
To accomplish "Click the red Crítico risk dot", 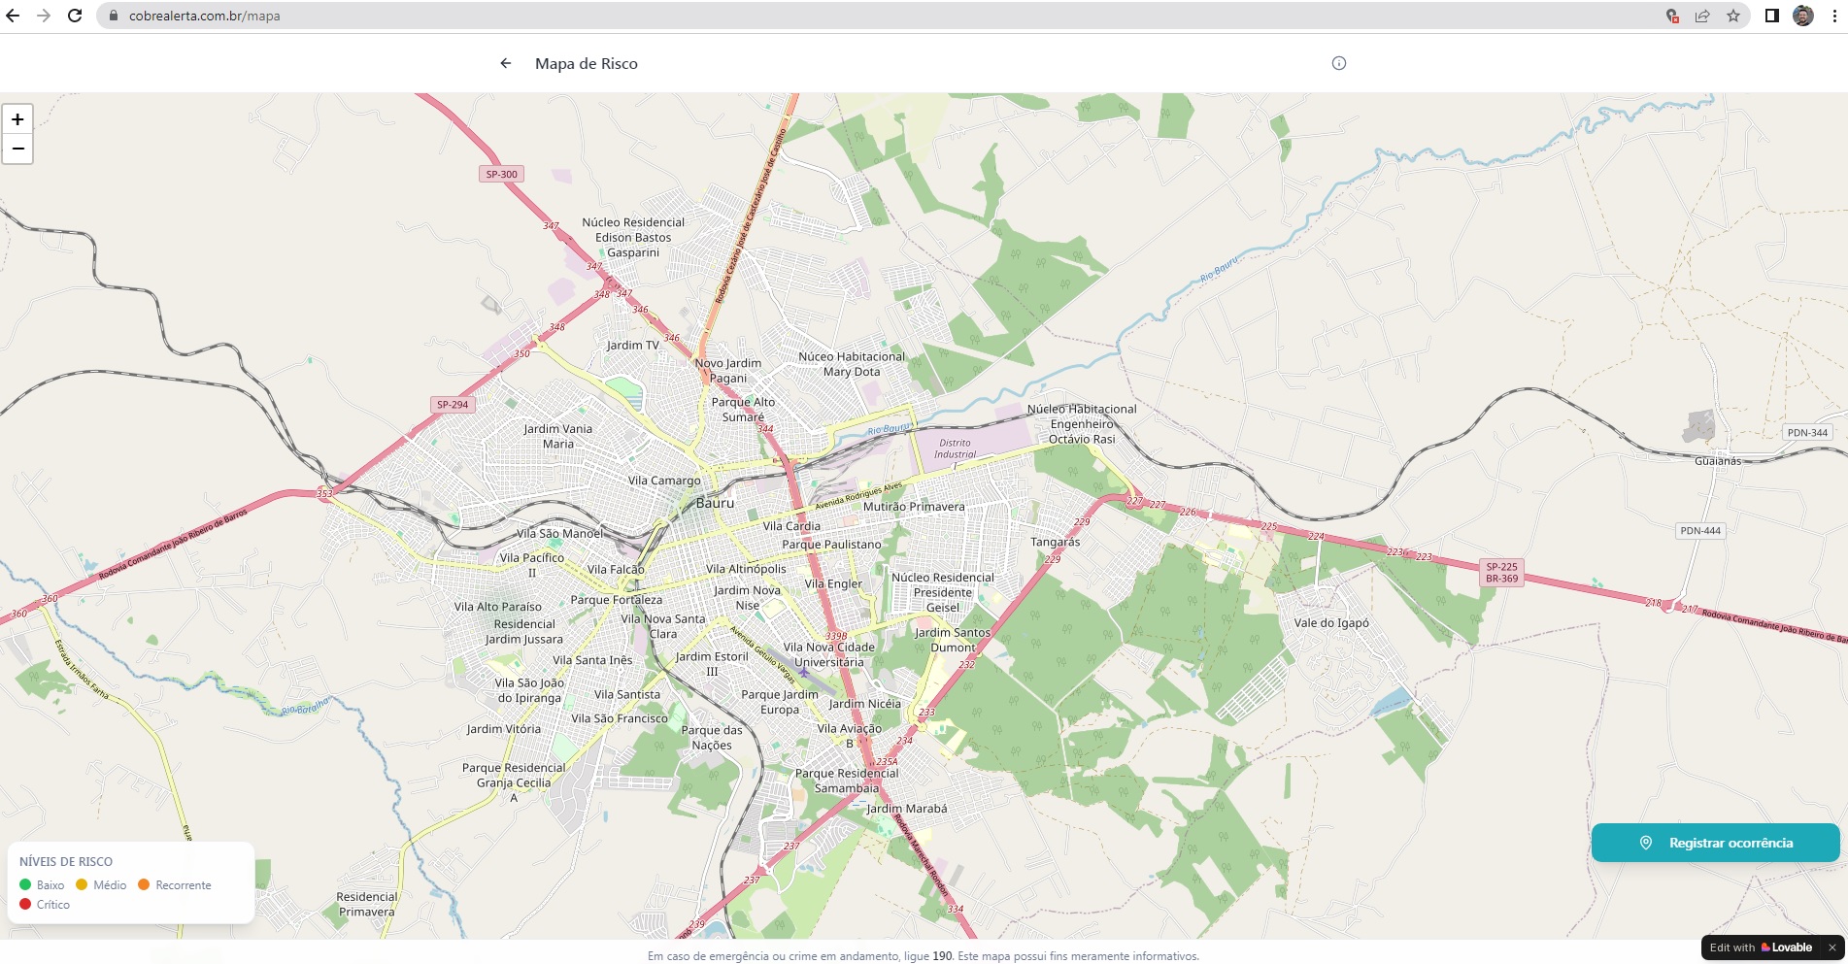I will point(25,904).
